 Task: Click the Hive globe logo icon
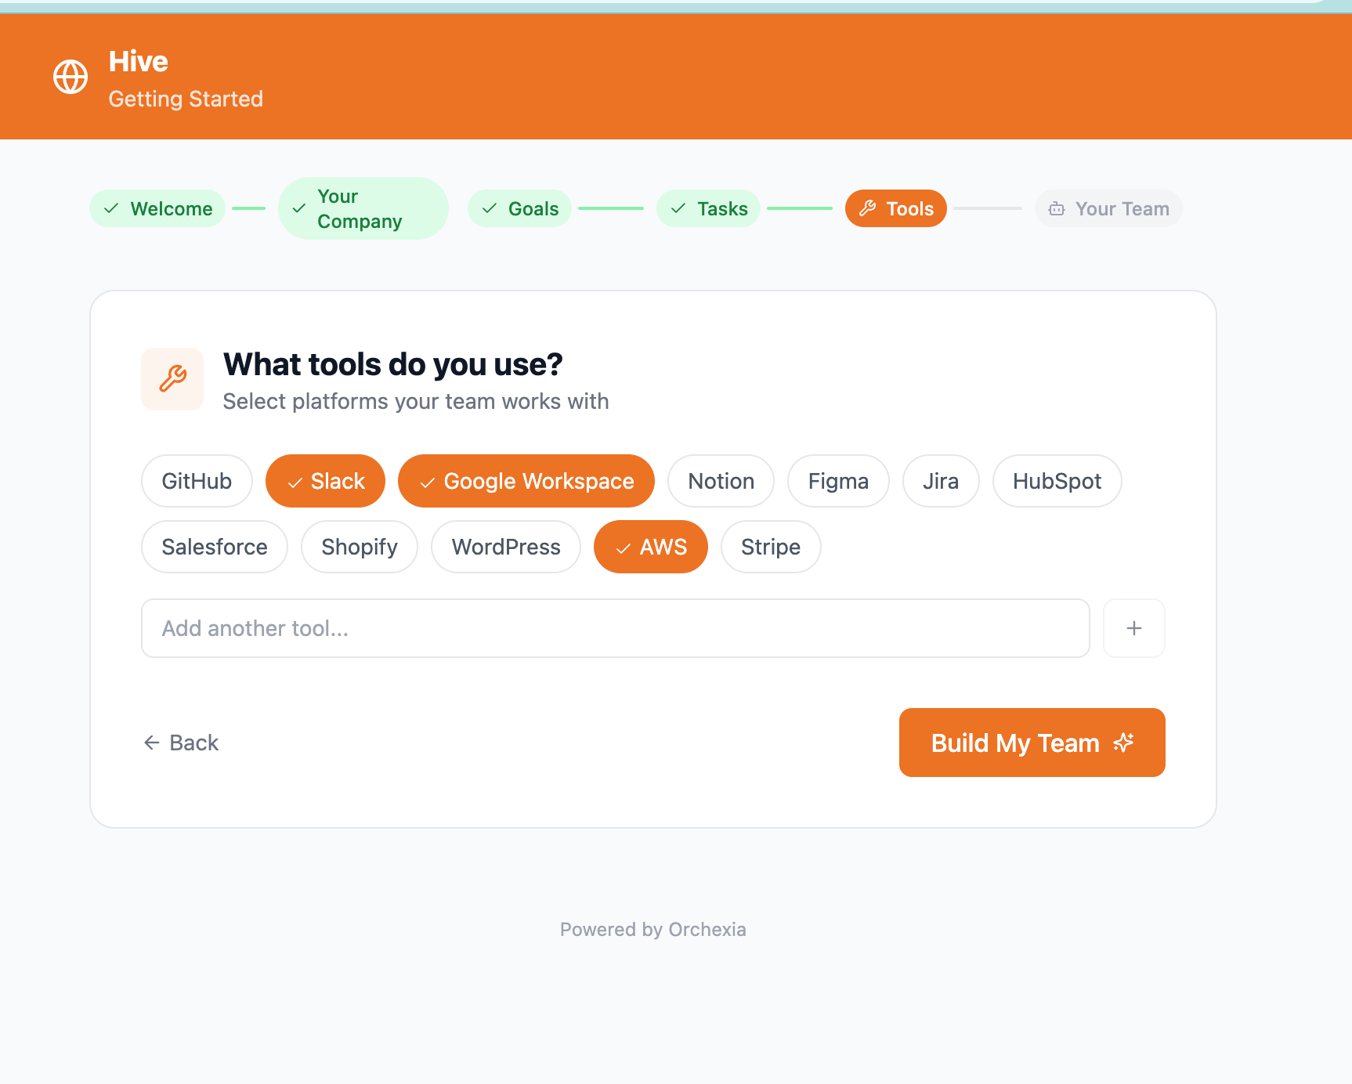(70, 77)
